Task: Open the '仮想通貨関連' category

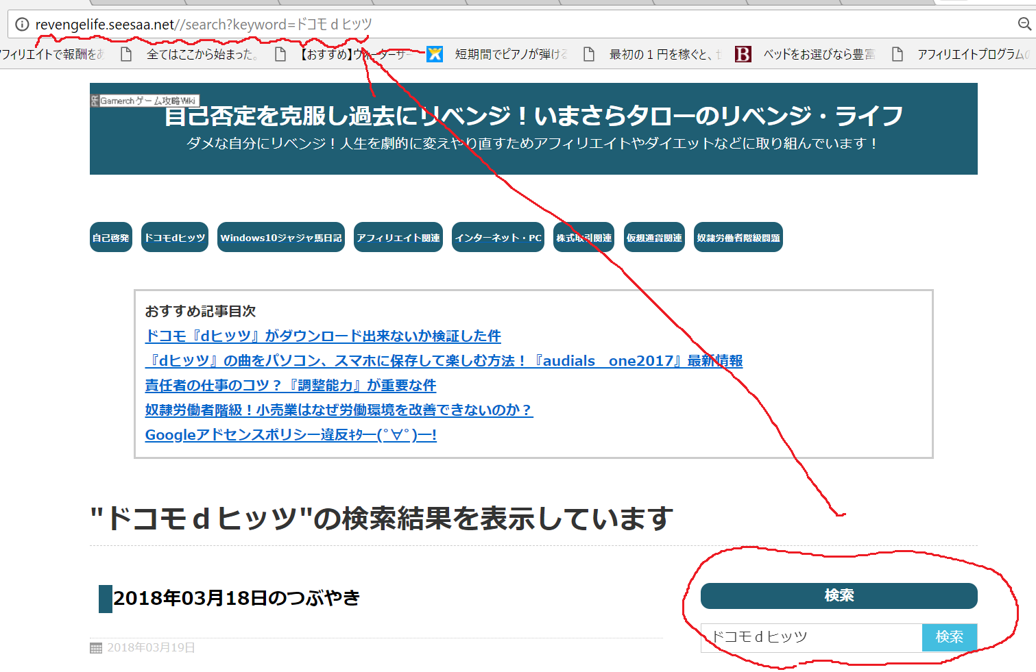Action: 654,238
